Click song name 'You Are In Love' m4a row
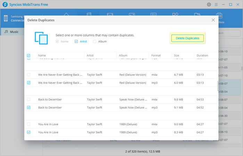Image resolution: width=243 pixels, height=156 pixels. 48,124
